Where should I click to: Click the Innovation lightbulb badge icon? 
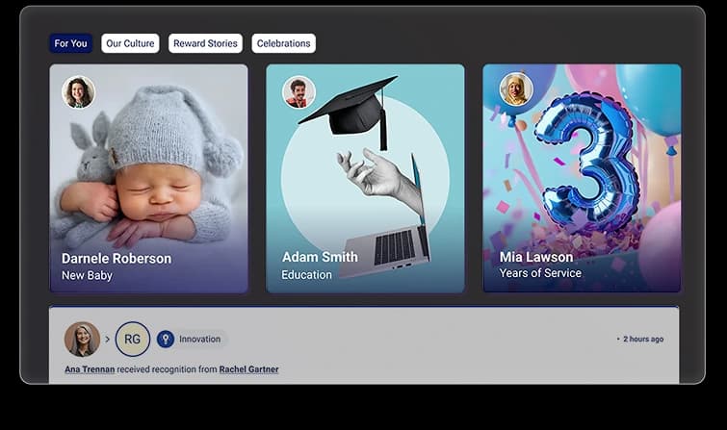pyautogui.click(x=165, y=339)
